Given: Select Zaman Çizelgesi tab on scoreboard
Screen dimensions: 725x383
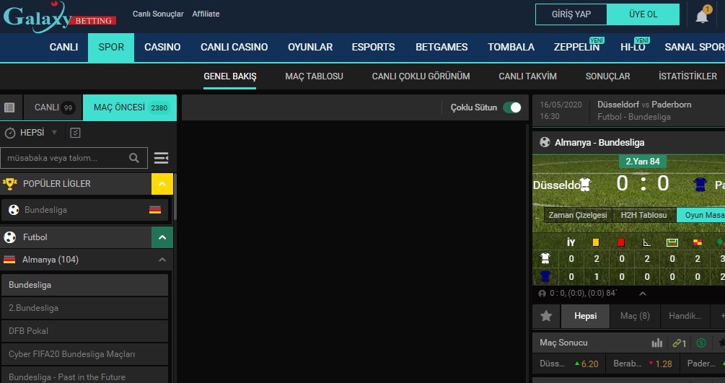Looking at the screenshot, I should (x=578, y=215).
